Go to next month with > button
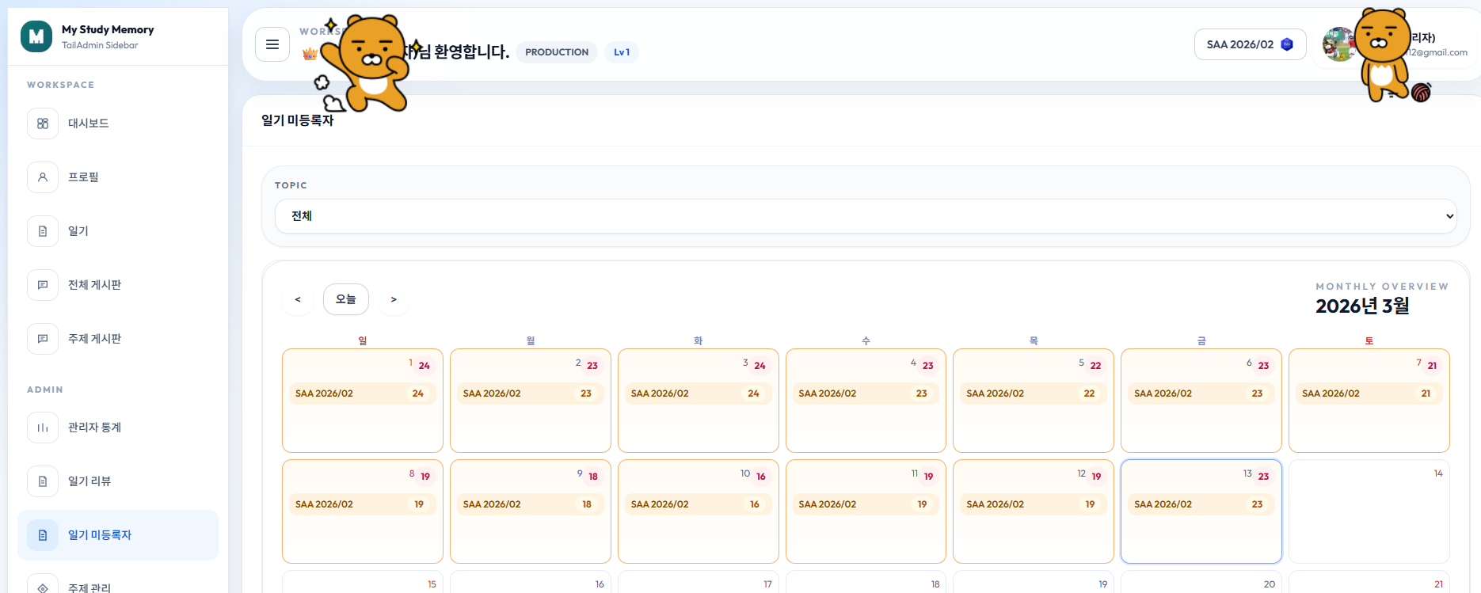 click(394, 299)
